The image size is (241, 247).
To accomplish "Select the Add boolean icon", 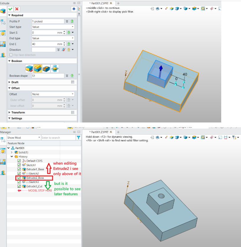I will 38,68.
